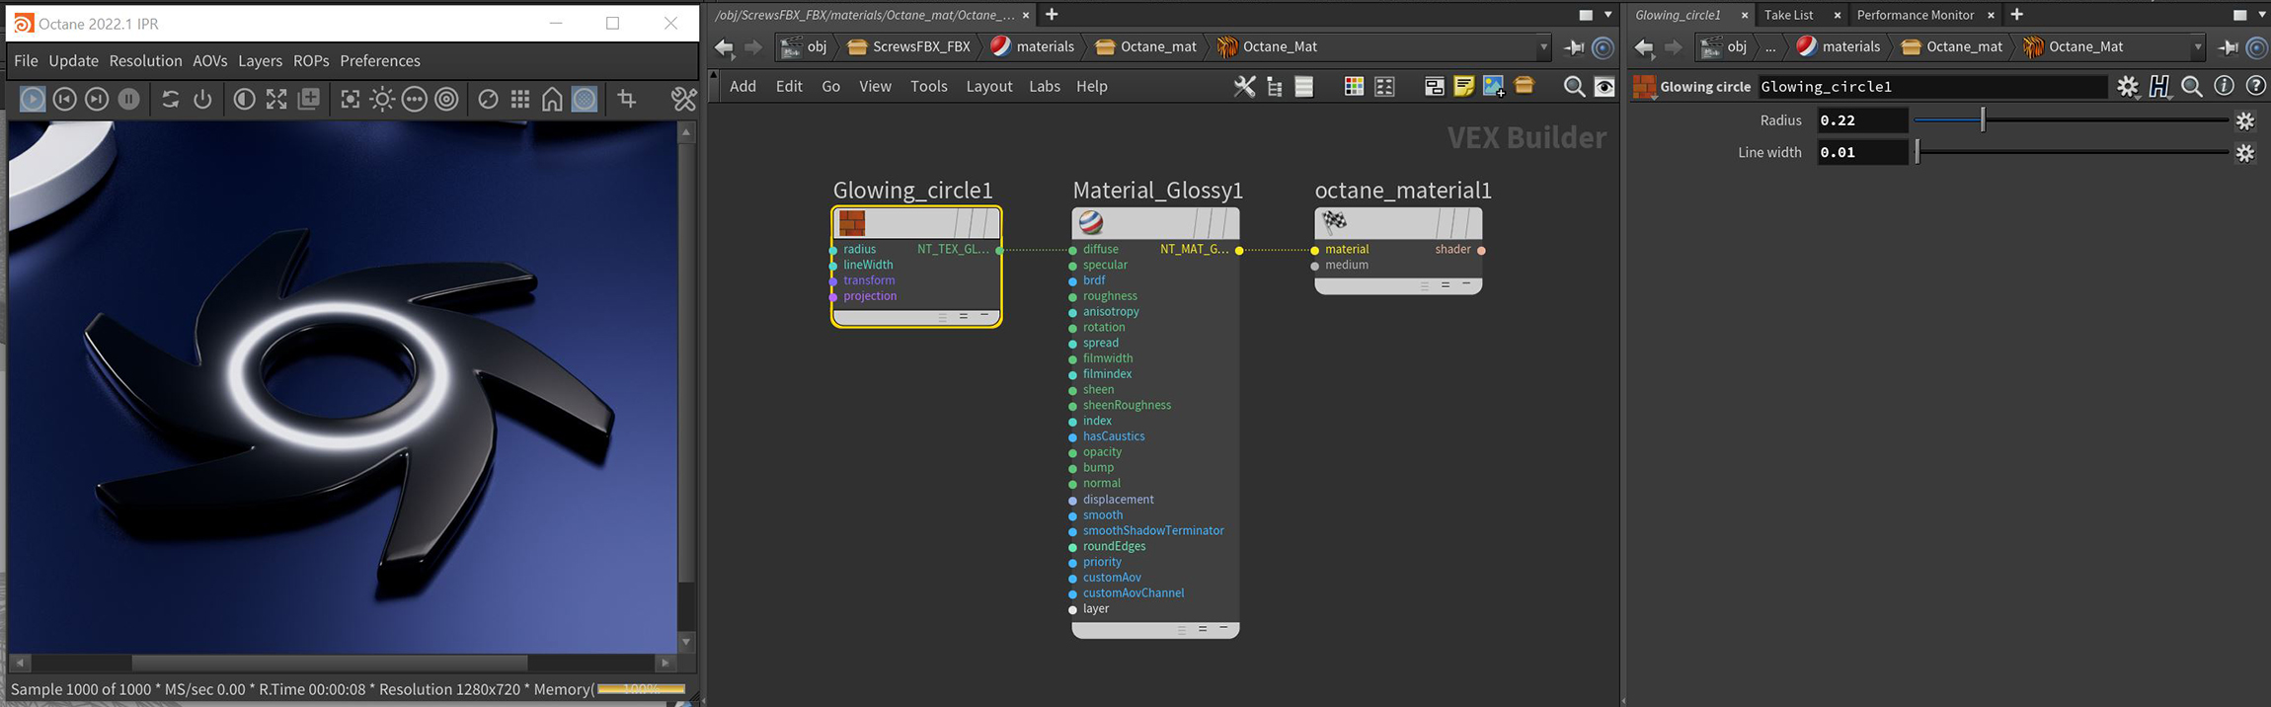
Task: Click the sun lighting icon in IPR
Action: pos(382,99)
